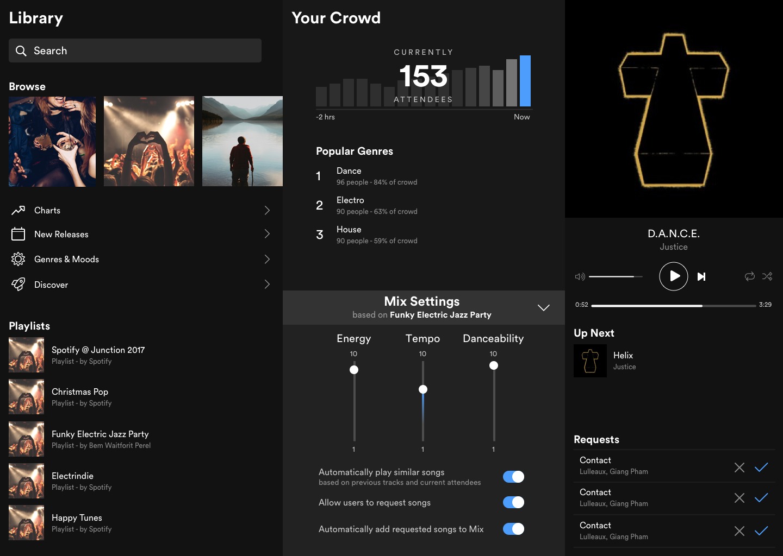Reject the third Contact request
Image resolution: width=783 pixels, height=556 pixels.
(739, 531)
